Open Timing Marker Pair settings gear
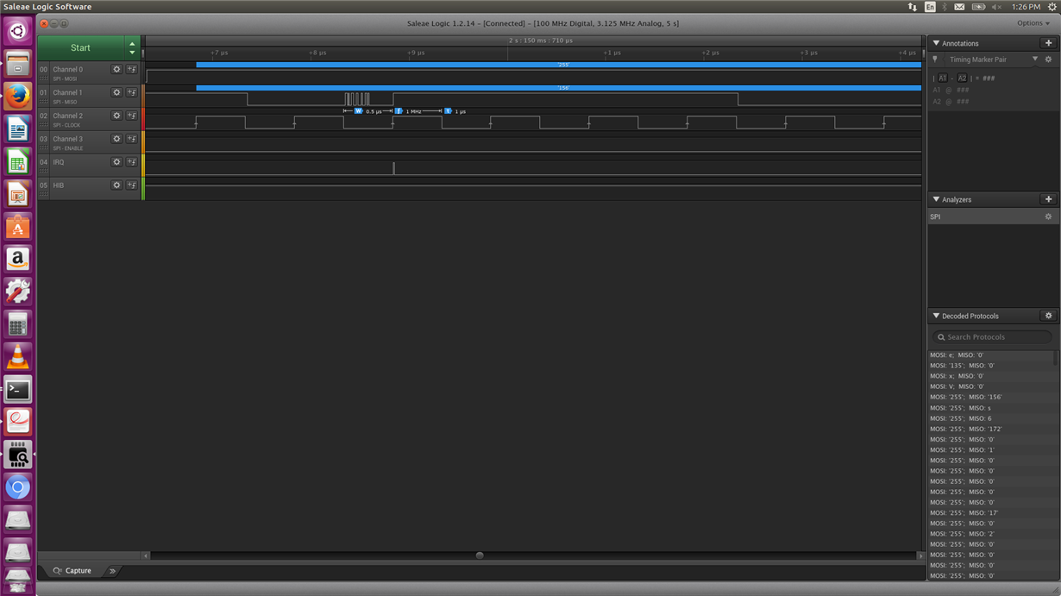Image resolution: width=1061 pixels, height=596 pixels. pos(1048,60)
